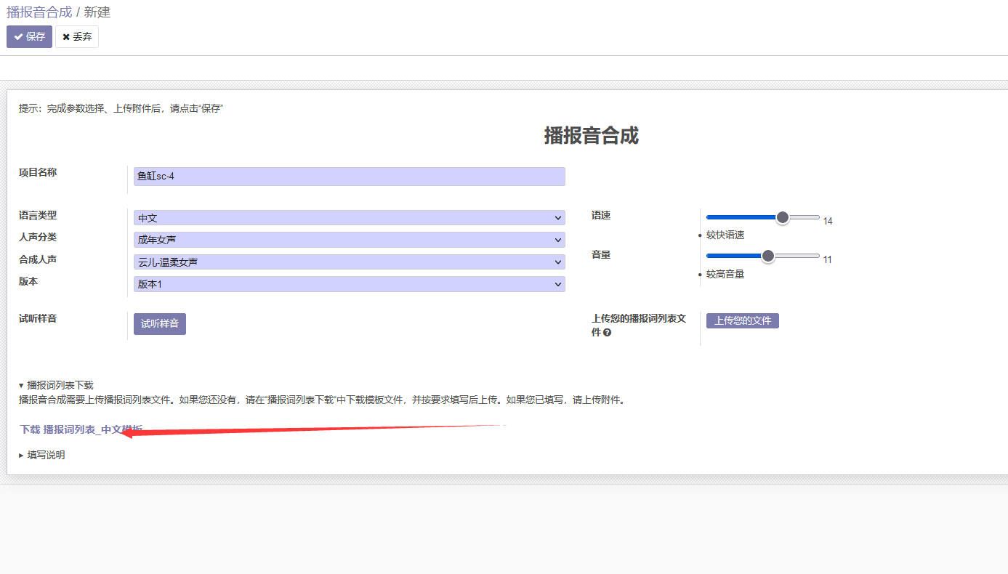The width and height of the screenshot is (1008, 574).
Task: Open the 语言类型 dropdown showing 中文
Action: [349, 218]
